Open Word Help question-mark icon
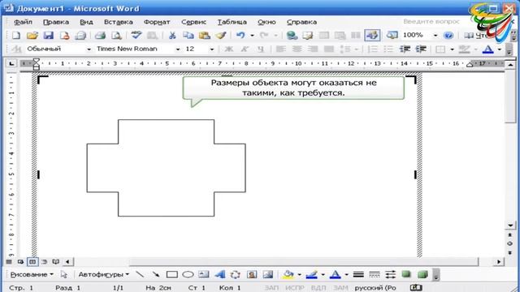This screenshot has width=520, height=292. [448, 35]
